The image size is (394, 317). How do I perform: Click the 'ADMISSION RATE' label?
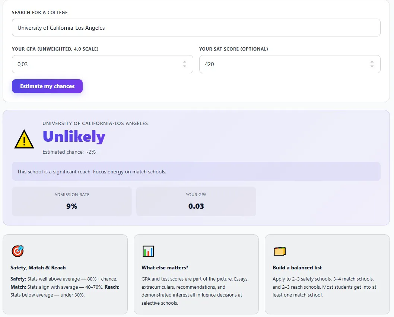(72, 195)
